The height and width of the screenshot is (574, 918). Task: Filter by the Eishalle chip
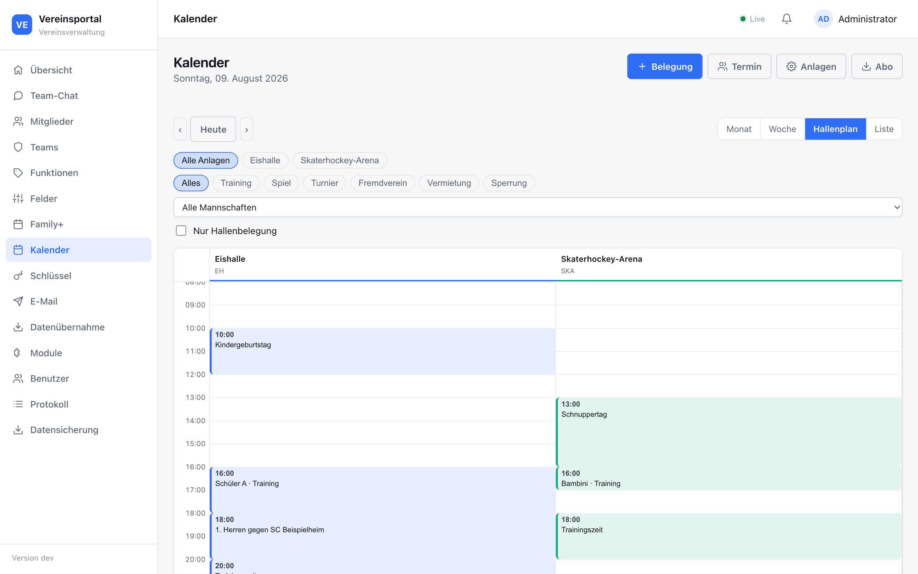point(265,160)
